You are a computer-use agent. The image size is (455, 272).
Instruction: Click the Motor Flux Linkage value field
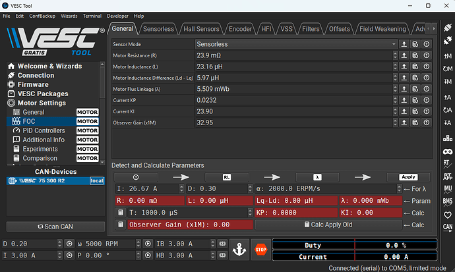tap(293, 89)
